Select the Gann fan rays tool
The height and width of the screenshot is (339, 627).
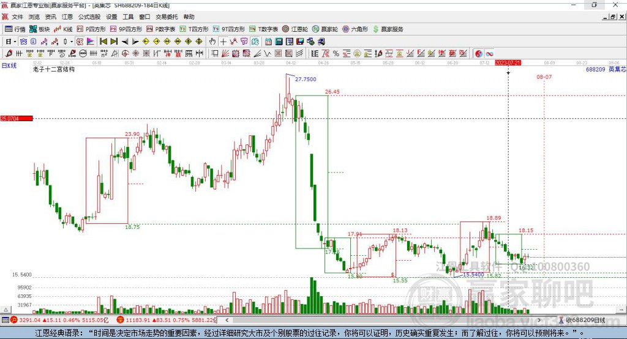point(225,54)
